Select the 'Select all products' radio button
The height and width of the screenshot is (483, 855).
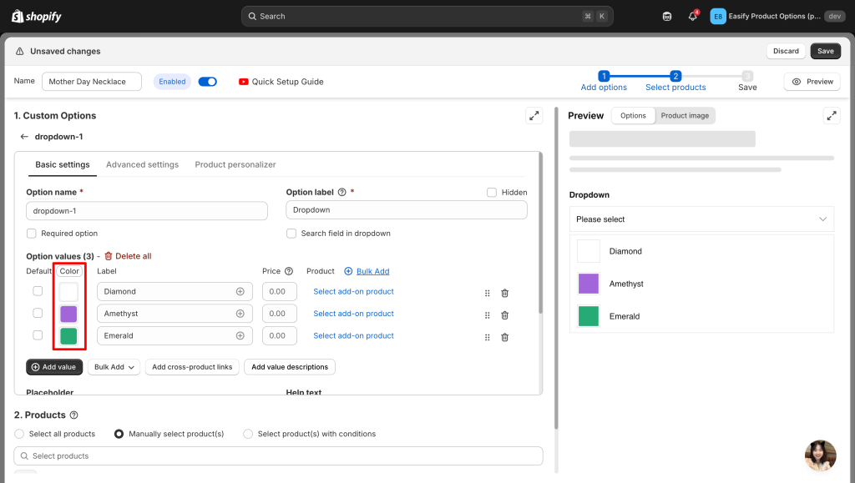tap(20, 434)
